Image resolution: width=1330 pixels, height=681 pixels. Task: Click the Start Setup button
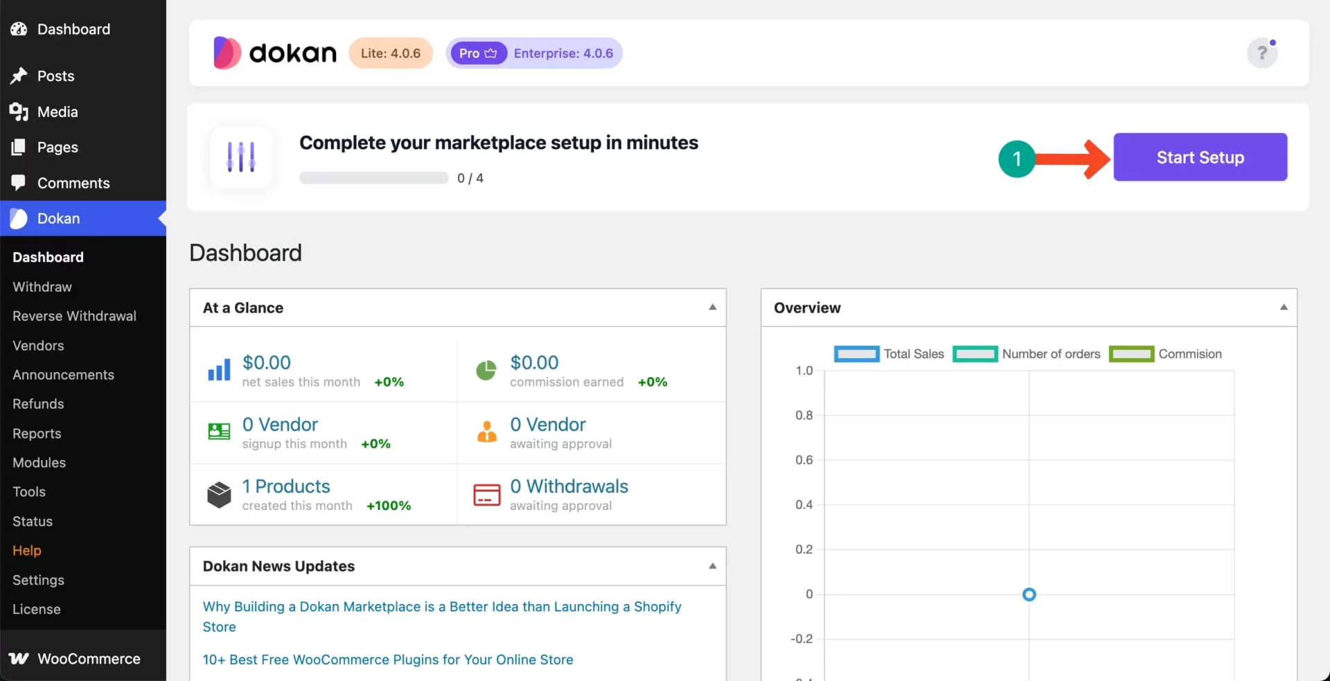1200,157
